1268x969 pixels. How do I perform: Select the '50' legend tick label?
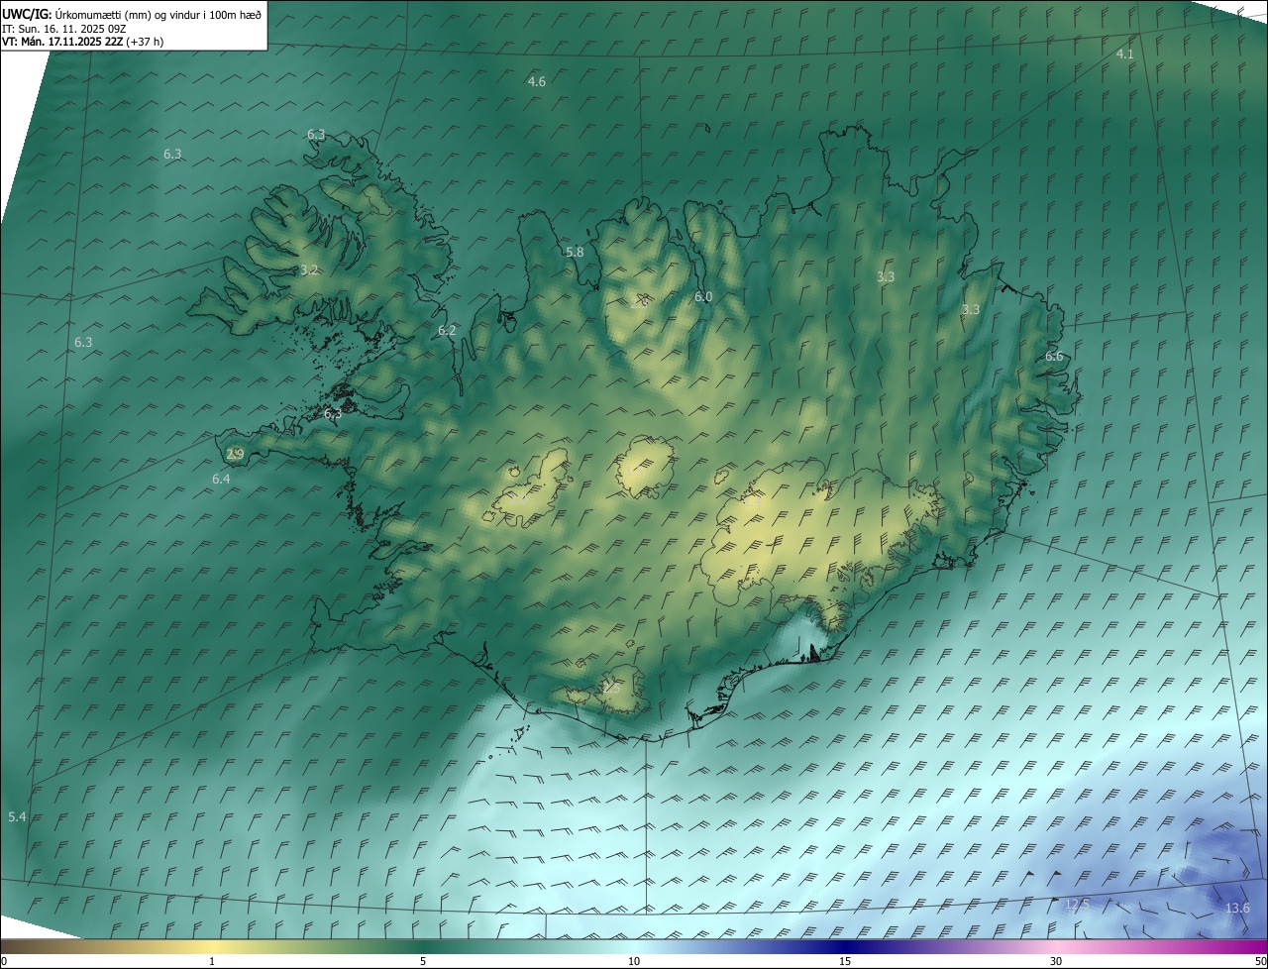point(1261,962)
